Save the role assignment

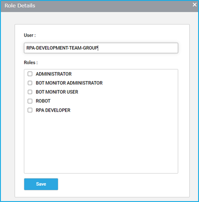(x=41, y=184)
